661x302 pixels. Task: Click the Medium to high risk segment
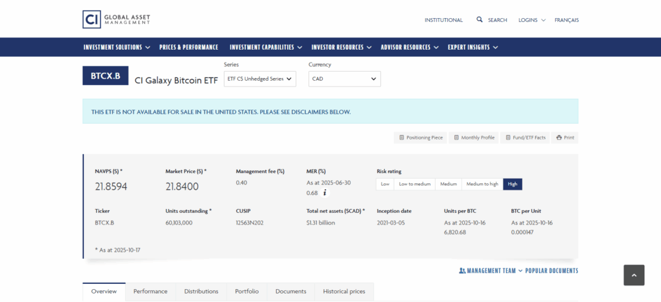point(482,184)
